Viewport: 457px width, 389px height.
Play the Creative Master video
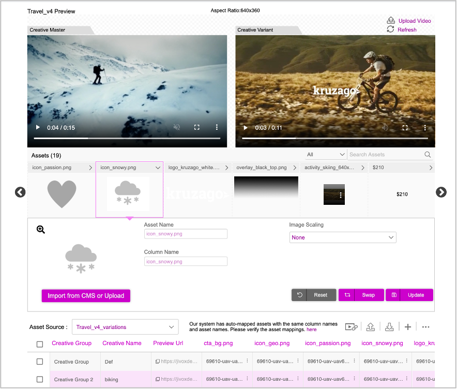[x=38, y=127]
